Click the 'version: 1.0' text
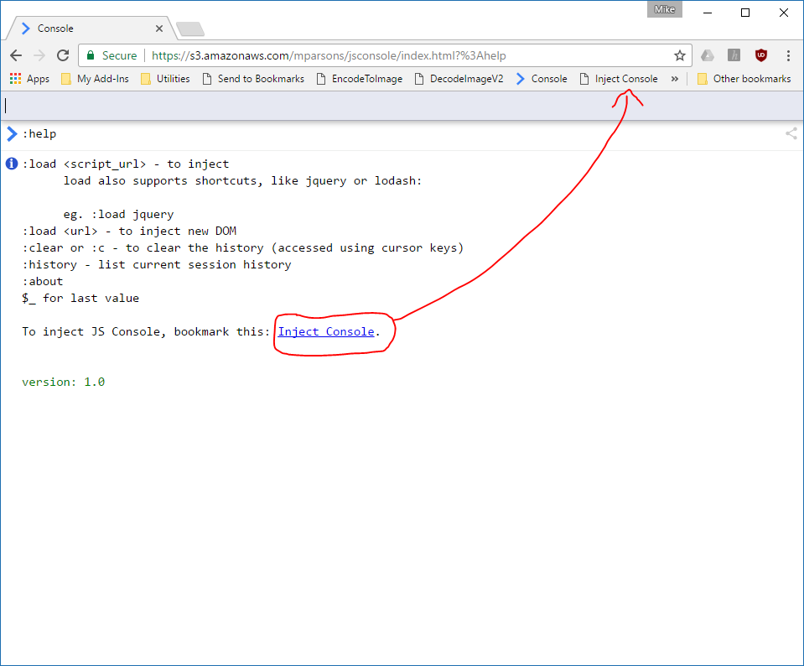This screenshot has height=666, width=804. pyautogui.click(x=64, y=382)
